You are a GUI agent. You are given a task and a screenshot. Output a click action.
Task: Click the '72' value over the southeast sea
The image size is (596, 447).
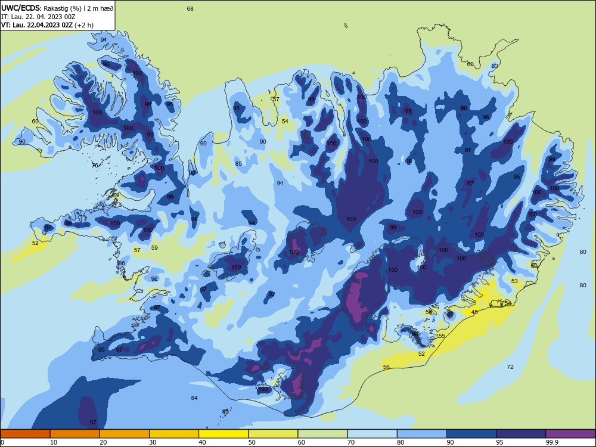[x=510, y=367]
